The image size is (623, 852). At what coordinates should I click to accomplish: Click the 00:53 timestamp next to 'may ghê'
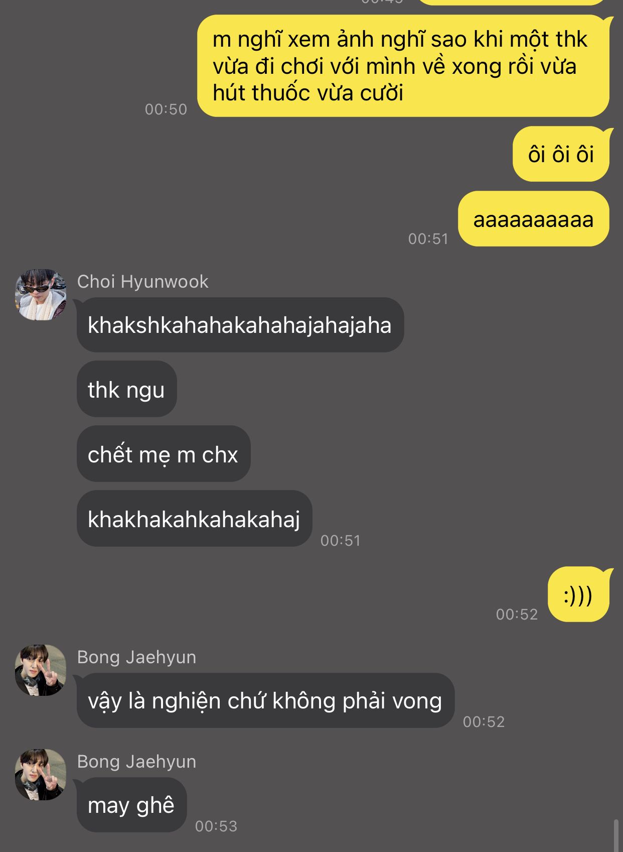click(216, 826)
